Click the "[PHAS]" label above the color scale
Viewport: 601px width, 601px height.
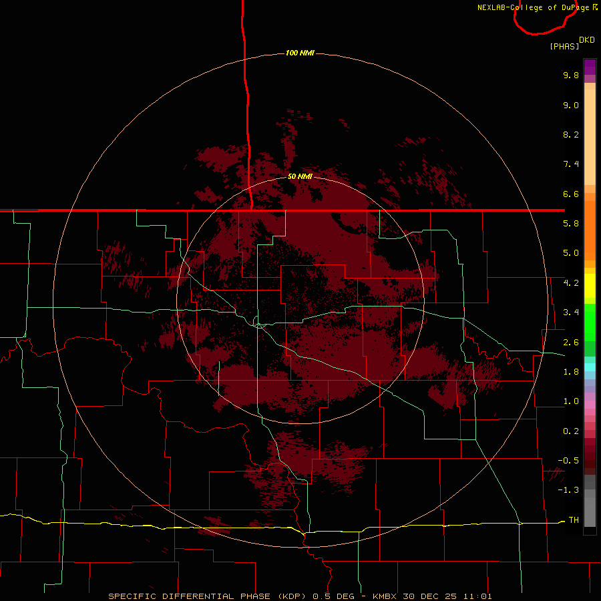pyautogui.click(x=564, y=46)
